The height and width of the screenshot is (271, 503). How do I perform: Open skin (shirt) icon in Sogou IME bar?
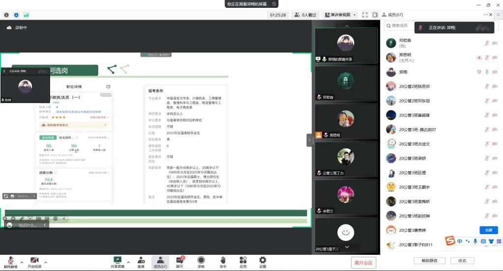[x=491, y=241]
